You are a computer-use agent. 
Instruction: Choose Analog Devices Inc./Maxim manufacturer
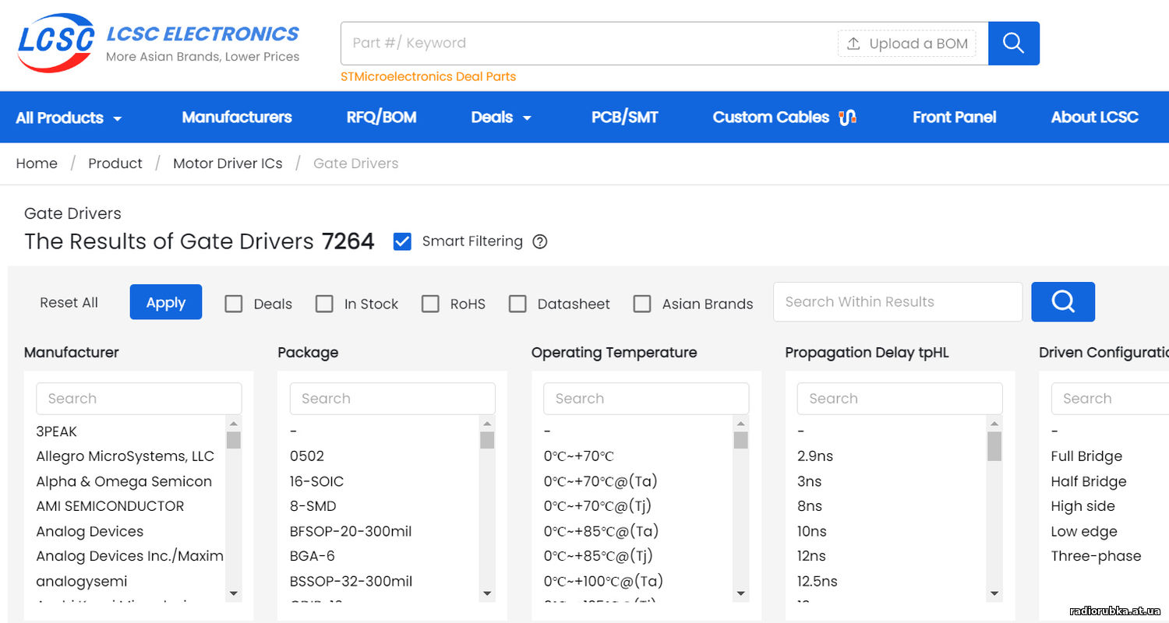130,556
